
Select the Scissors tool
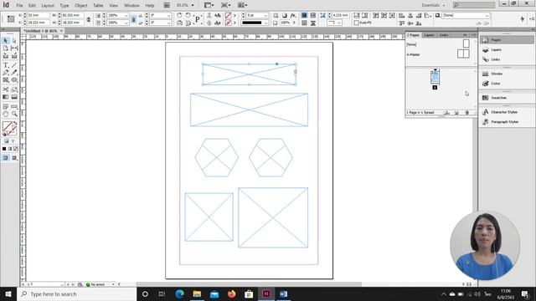[x=6, y=89]
